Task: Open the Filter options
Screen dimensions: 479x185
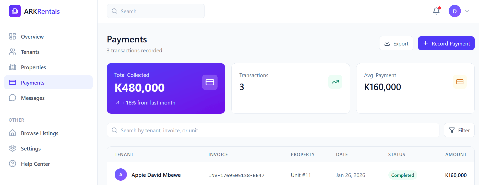Action: 459,130
